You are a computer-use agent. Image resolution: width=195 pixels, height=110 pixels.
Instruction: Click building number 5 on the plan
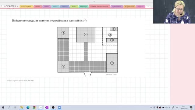(x=63, y=33)
